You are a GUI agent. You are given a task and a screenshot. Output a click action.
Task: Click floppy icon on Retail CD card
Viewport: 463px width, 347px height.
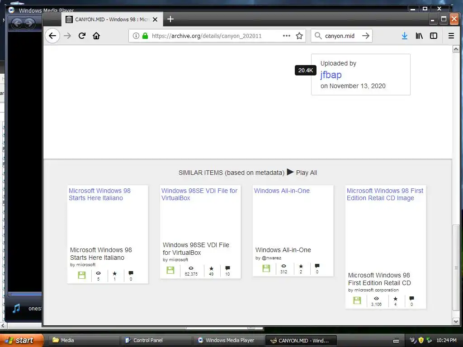click(x=357, y=300)
